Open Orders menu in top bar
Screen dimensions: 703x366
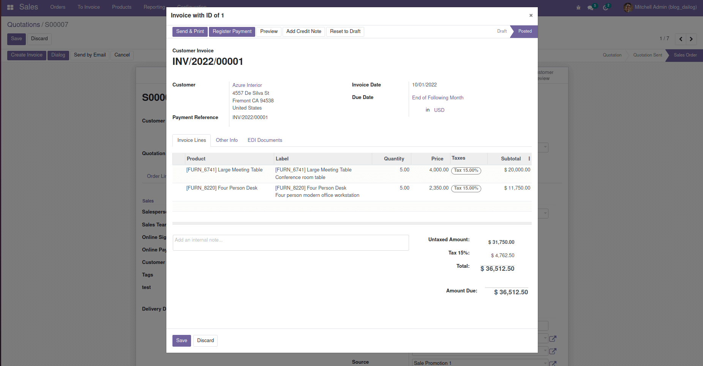58,7
